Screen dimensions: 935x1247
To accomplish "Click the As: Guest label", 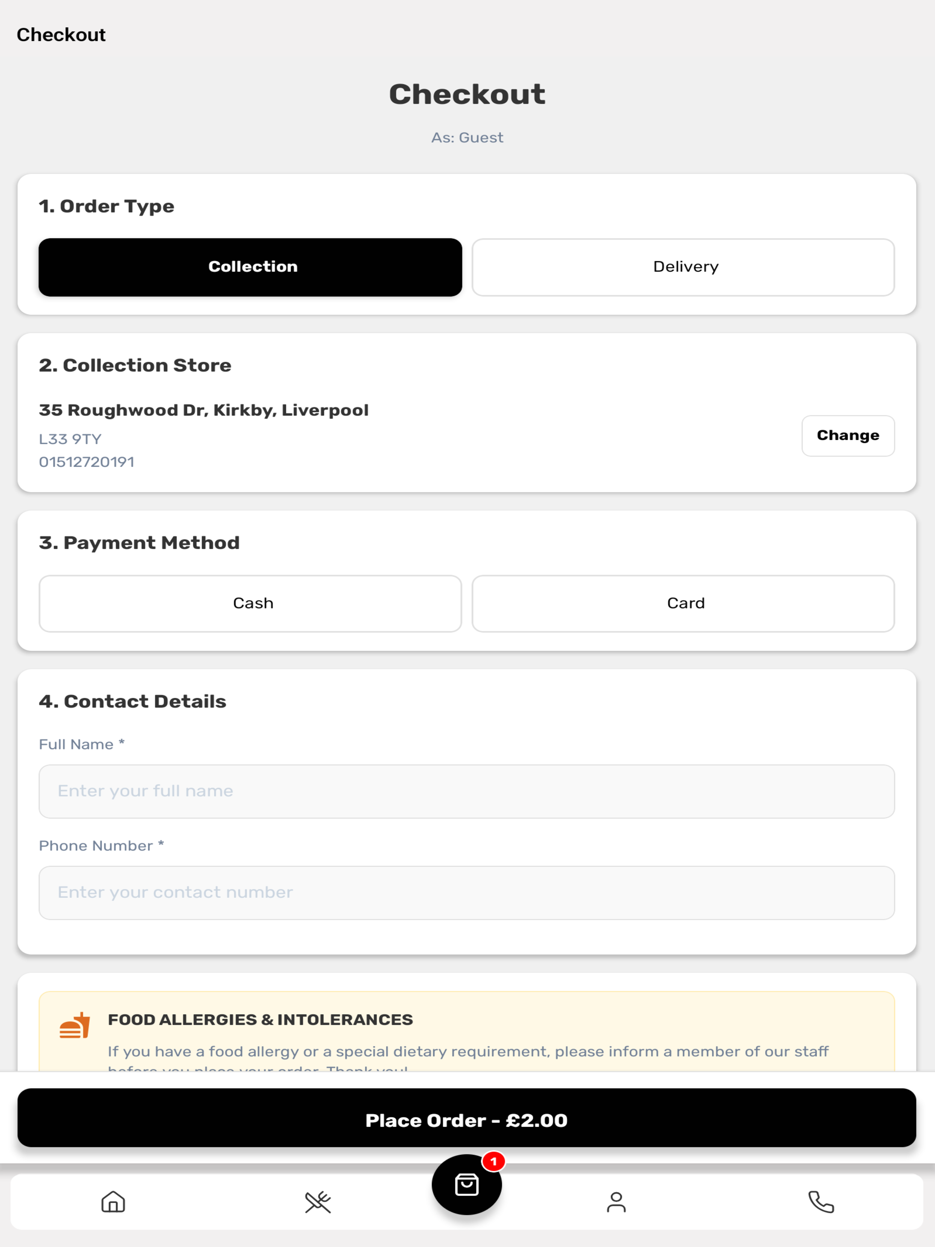I will click(467, 137).
